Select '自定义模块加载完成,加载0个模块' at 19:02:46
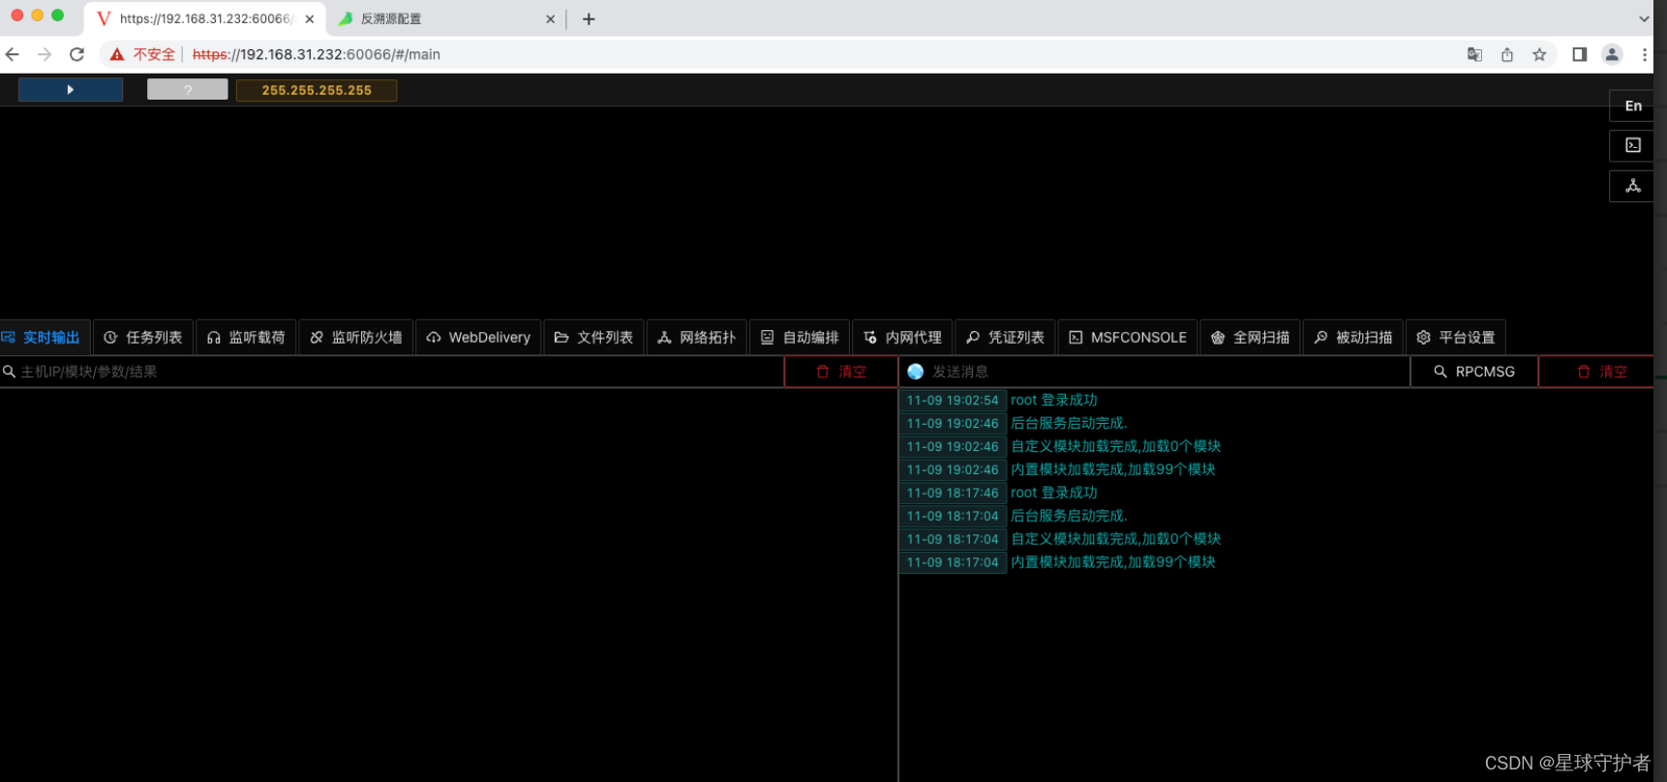The image size is (1667, 782). [1116, 446]
